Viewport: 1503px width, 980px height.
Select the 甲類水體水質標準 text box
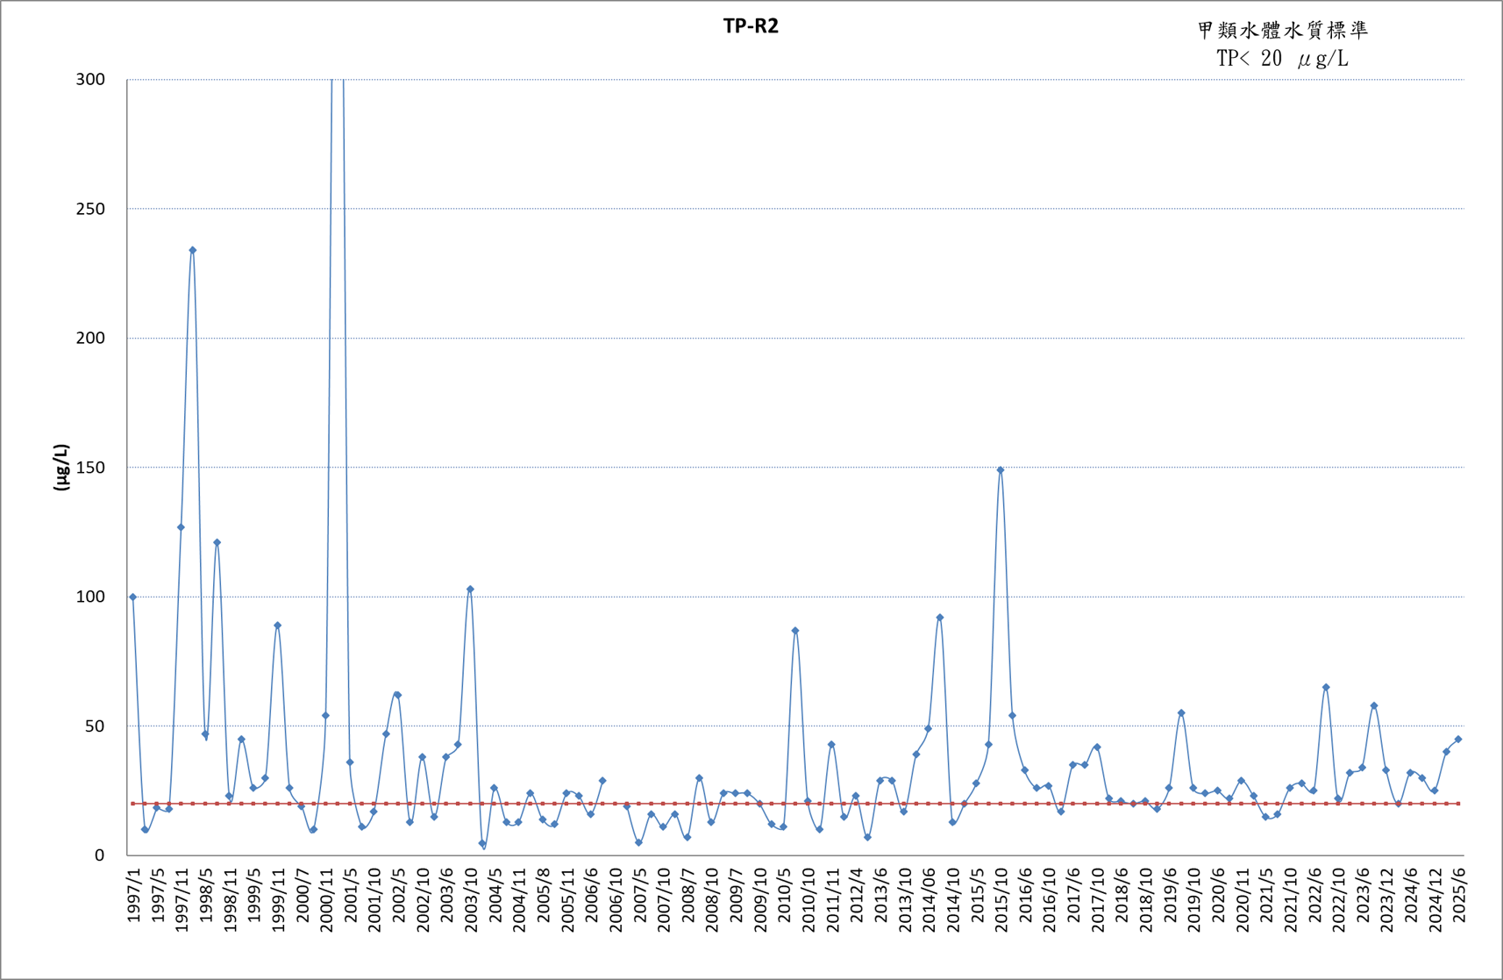tap(1283, 31)
